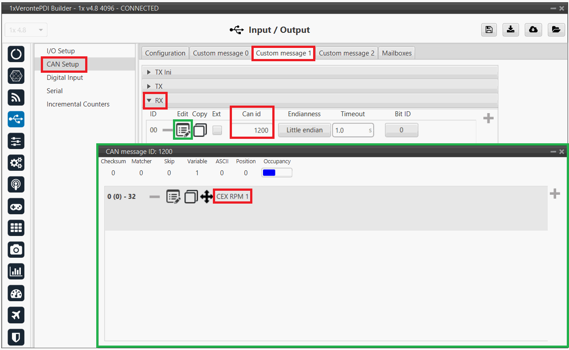
Task: Select Digital Input in the side list
Action: coord(65,78)
